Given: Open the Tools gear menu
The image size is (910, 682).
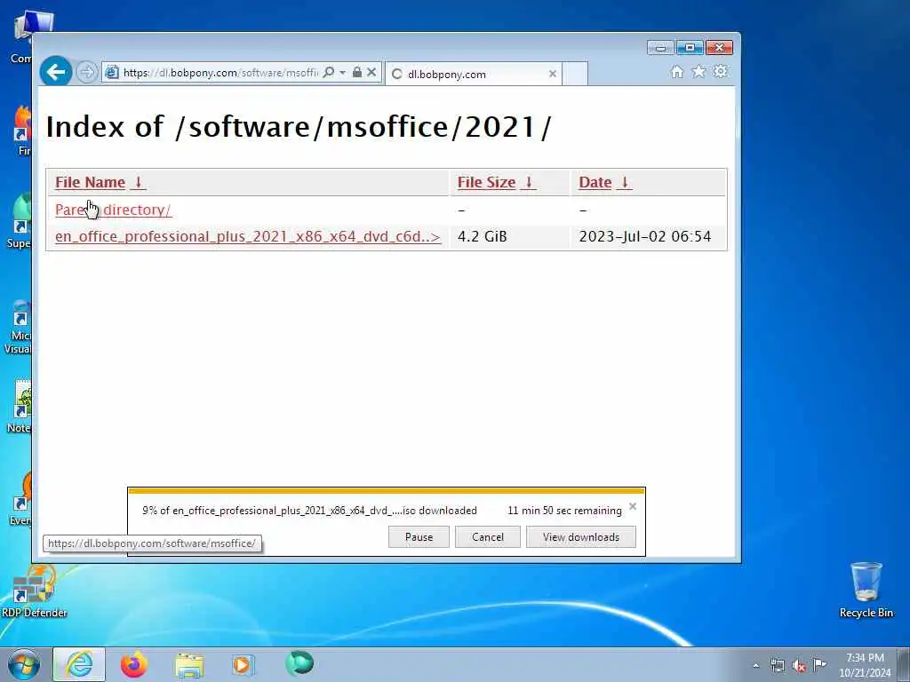Looking at the screenshot, I should pyautogui.click(x=721, y=72).
